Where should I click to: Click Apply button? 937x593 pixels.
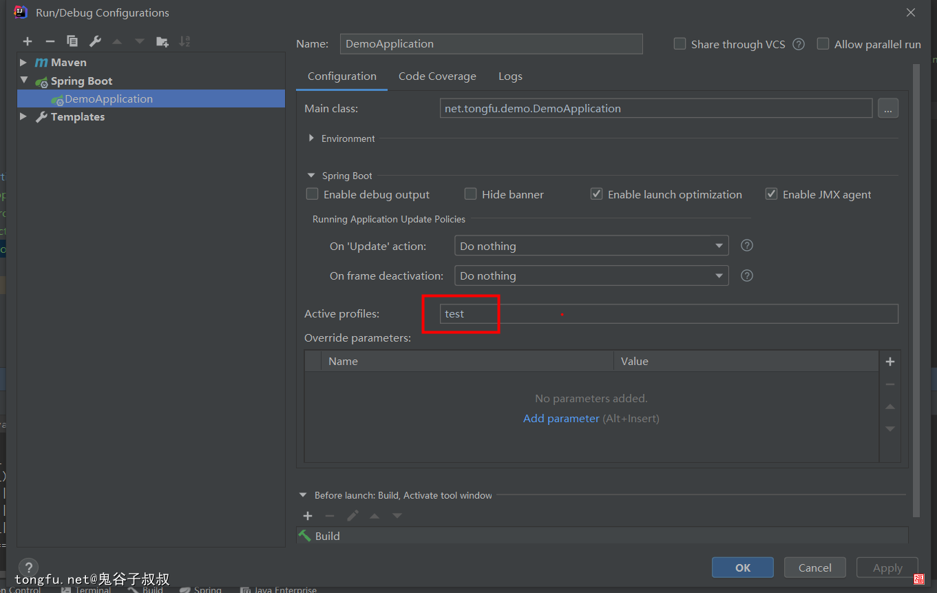coord(887,568)
